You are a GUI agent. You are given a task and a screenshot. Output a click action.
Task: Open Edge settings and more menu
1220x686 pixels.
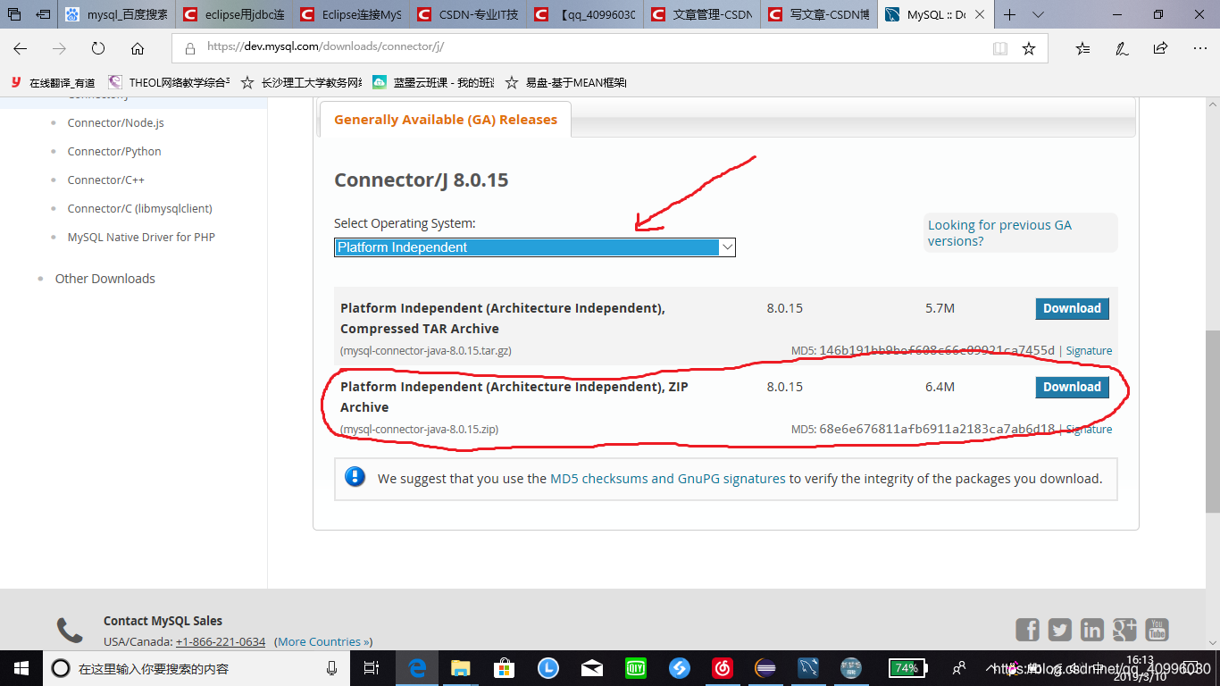(1199, 48)
